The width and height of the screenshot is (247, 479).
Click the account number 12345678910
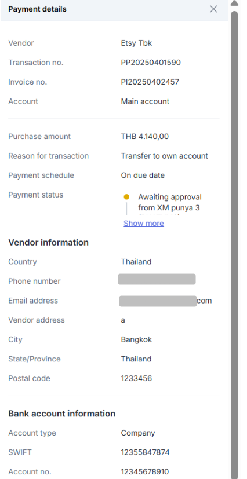145,471
